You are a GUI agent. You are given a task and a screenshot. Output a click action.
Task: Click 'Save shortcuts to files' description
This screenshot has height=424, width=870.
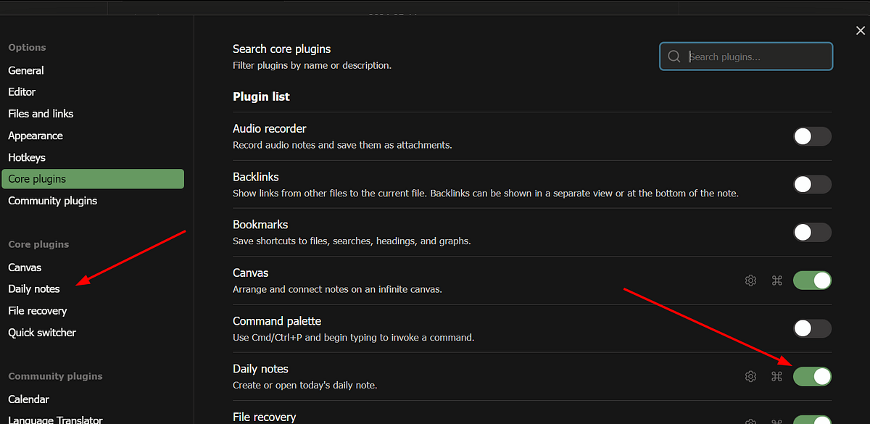point(352,241)
